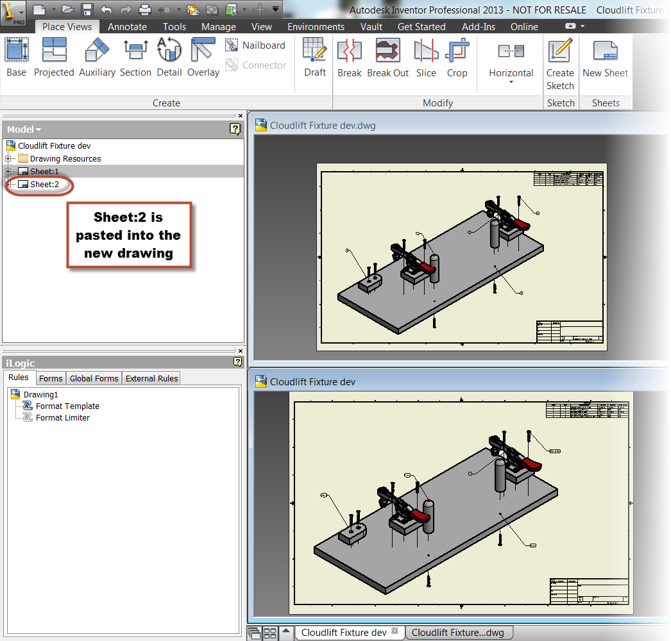671x641 pixels.
Task: Apply the Break Out tool
Action: (387, 58)
